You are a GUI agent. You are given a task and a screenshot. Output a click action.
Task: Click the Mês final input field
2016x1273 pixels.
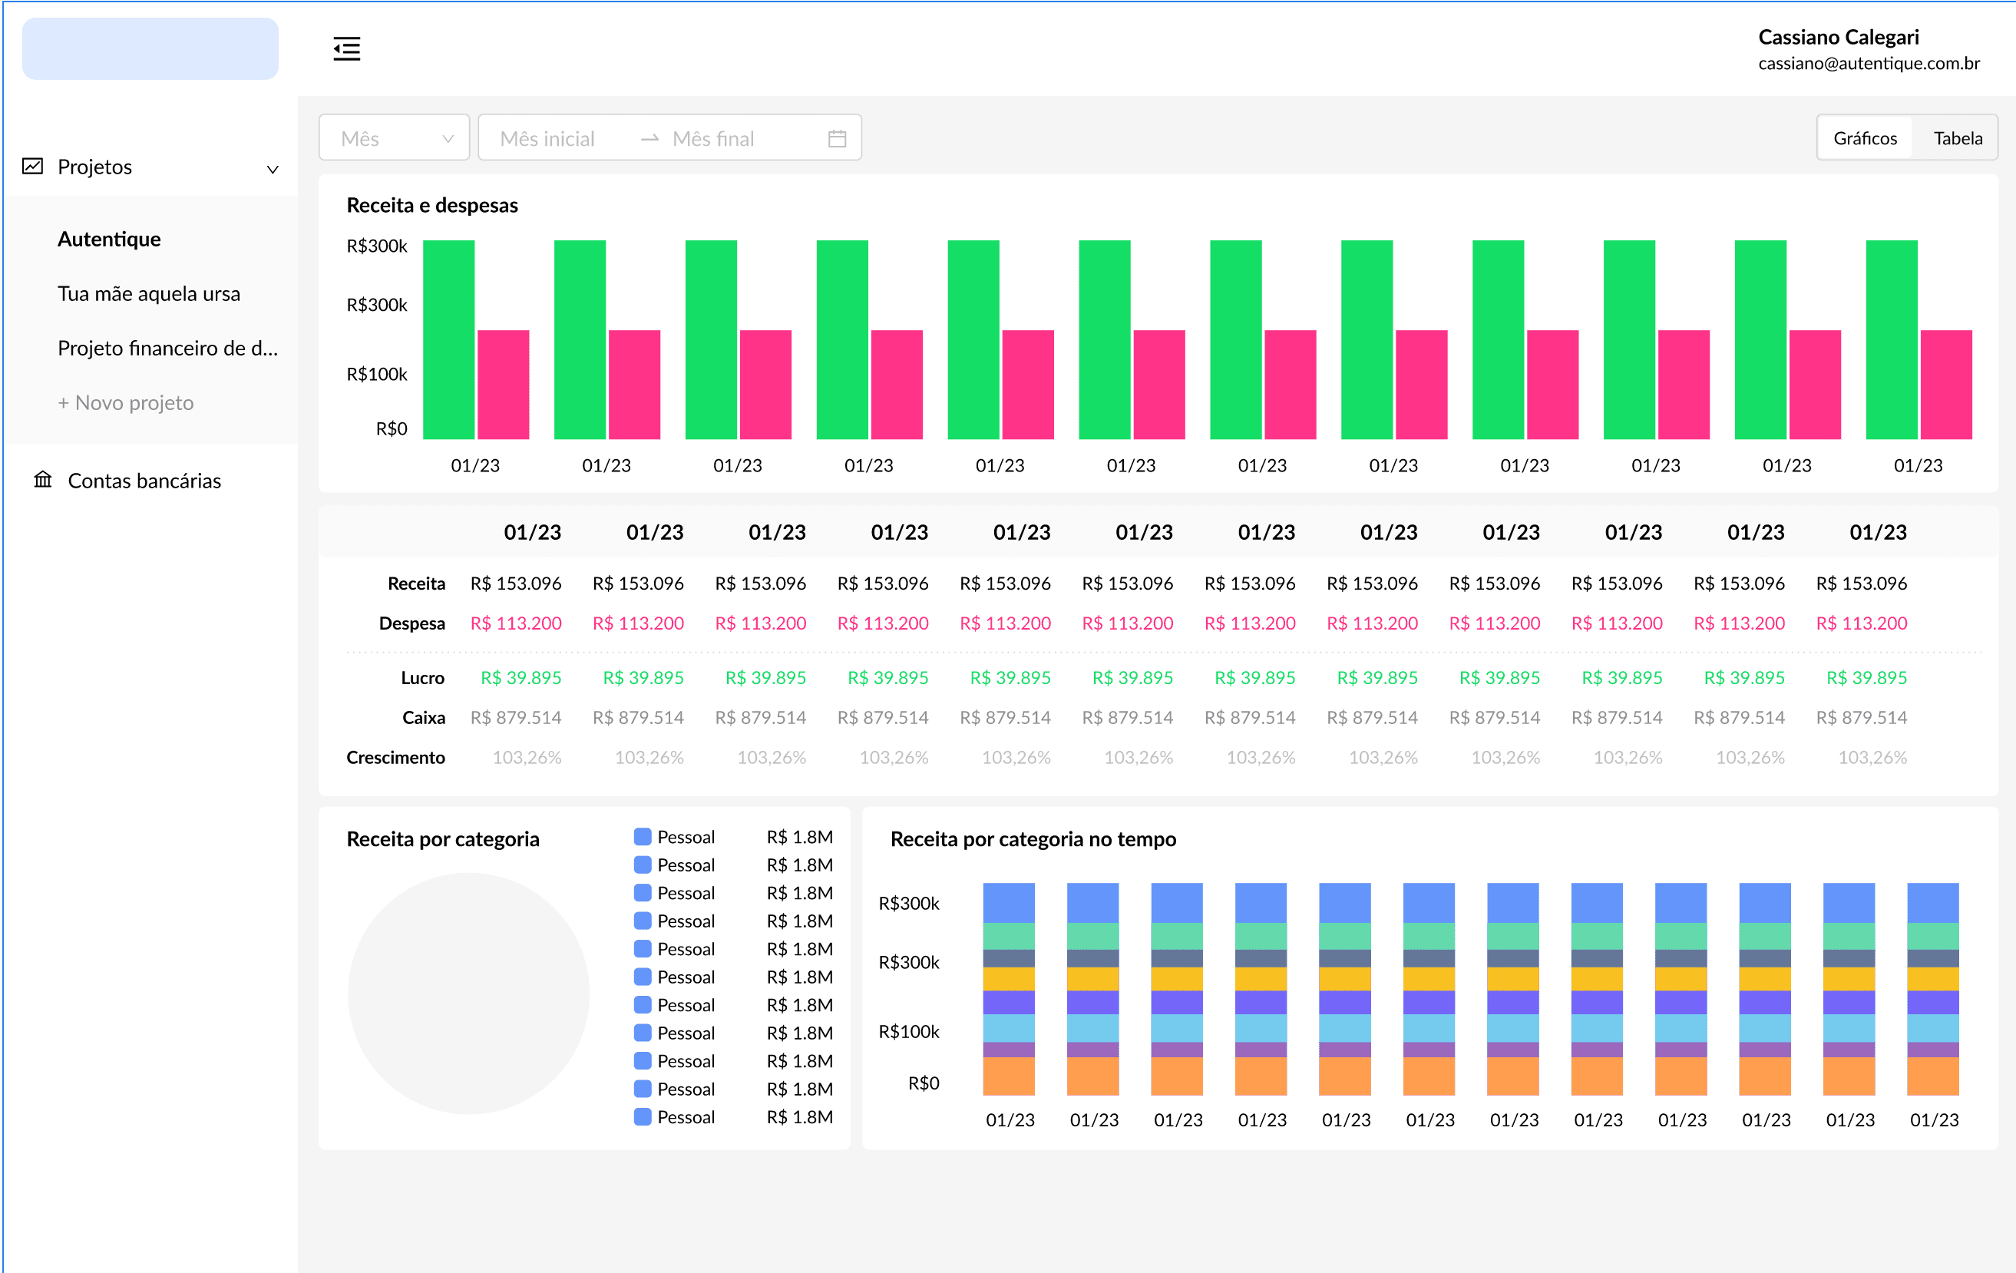pyautogui.click(x=712, y=137)
